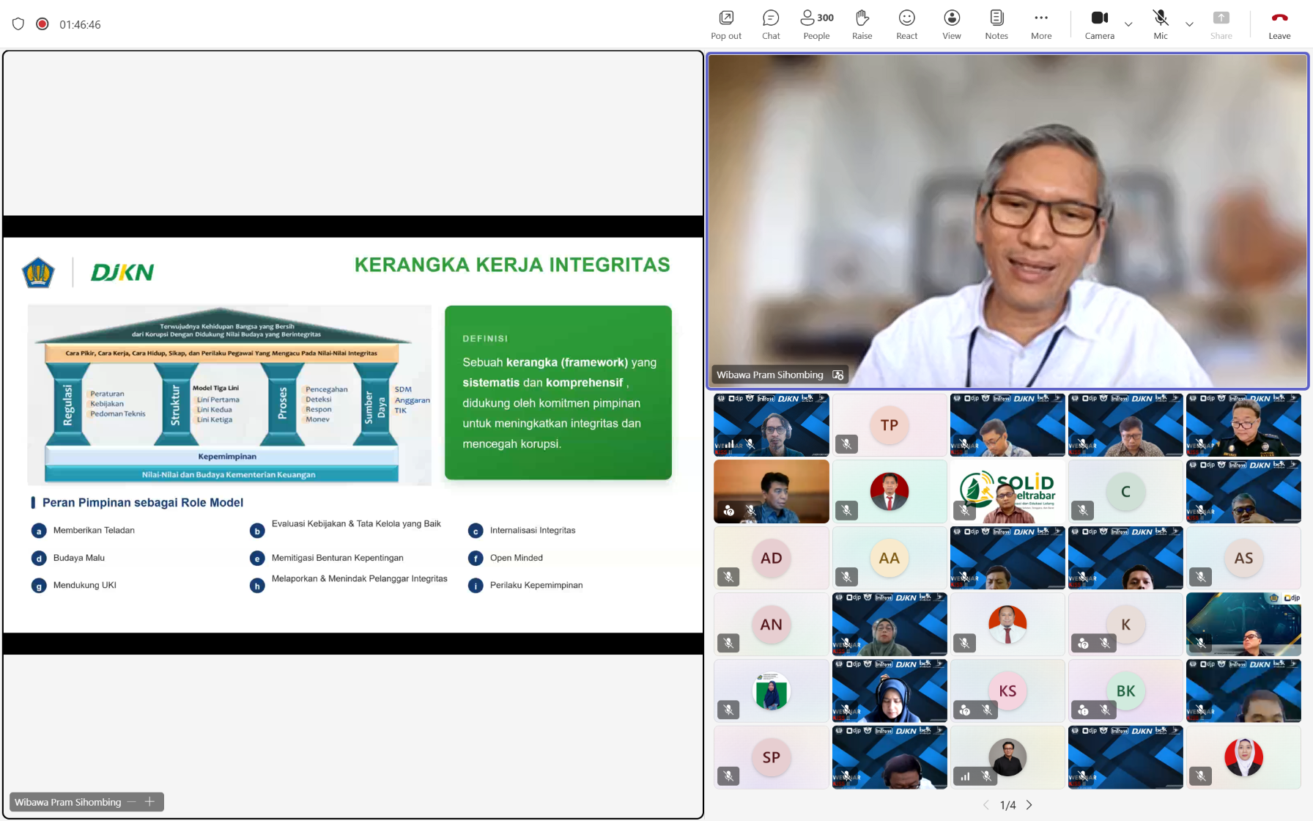Select the C participant tile

point(1125,492)
